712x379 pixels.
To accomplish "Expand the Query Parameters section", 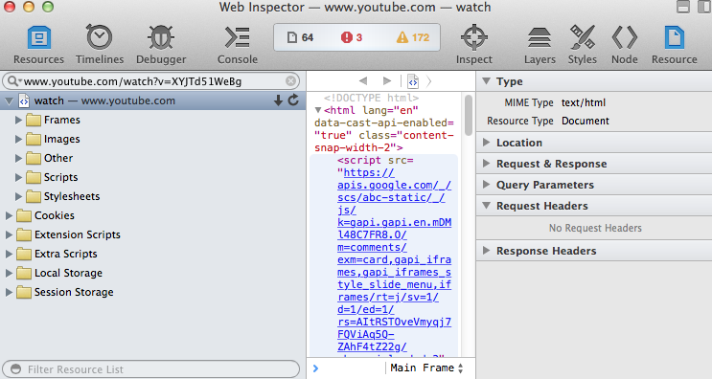I will pyautogui.click(x=486, y=185).
